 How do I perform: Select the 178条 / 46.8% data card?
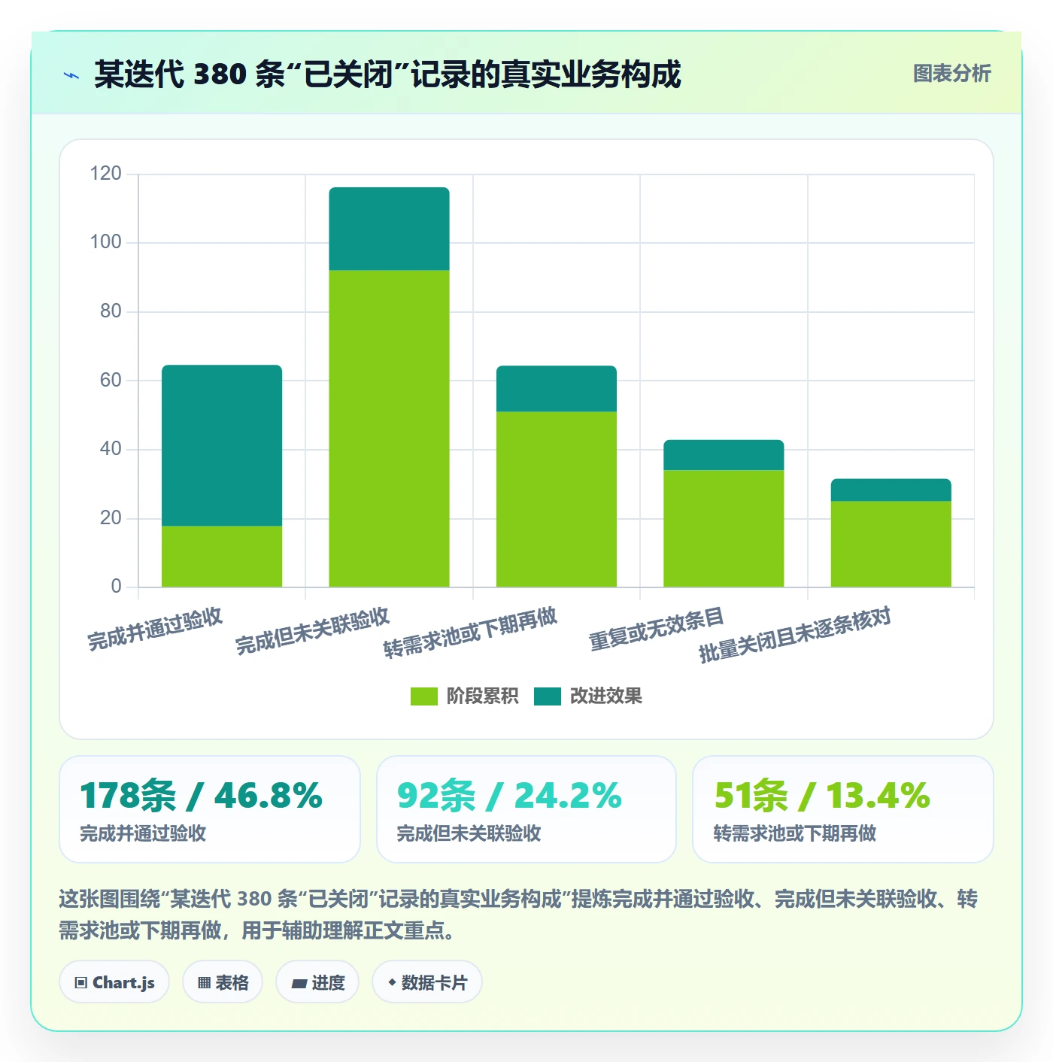210,809
